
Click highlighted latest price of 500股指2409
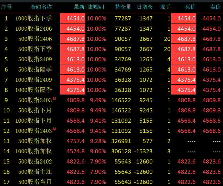coord(73,59)
